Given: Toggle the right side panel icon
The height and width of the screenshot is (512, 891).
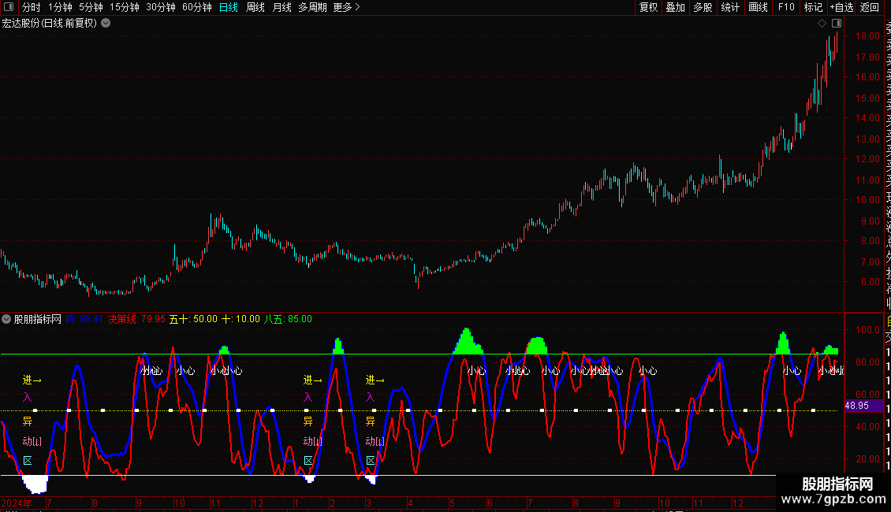Looking at the screenshot, I should [x=837, y=23].
